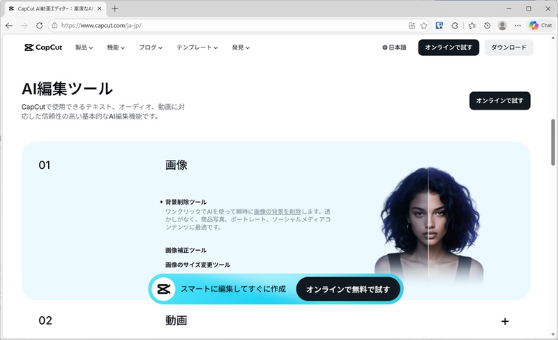The width and height of the screenshot is (558, 340).
Task: Select 画像のサイズ変更ツール item
Action: point(197,265)
